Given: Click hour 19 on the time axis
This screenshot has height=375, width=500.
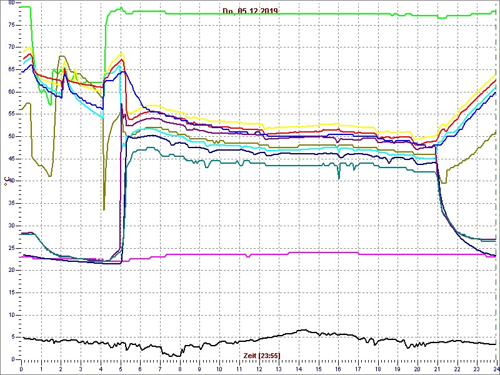Looking at the screenshot, I should (397, 369).
